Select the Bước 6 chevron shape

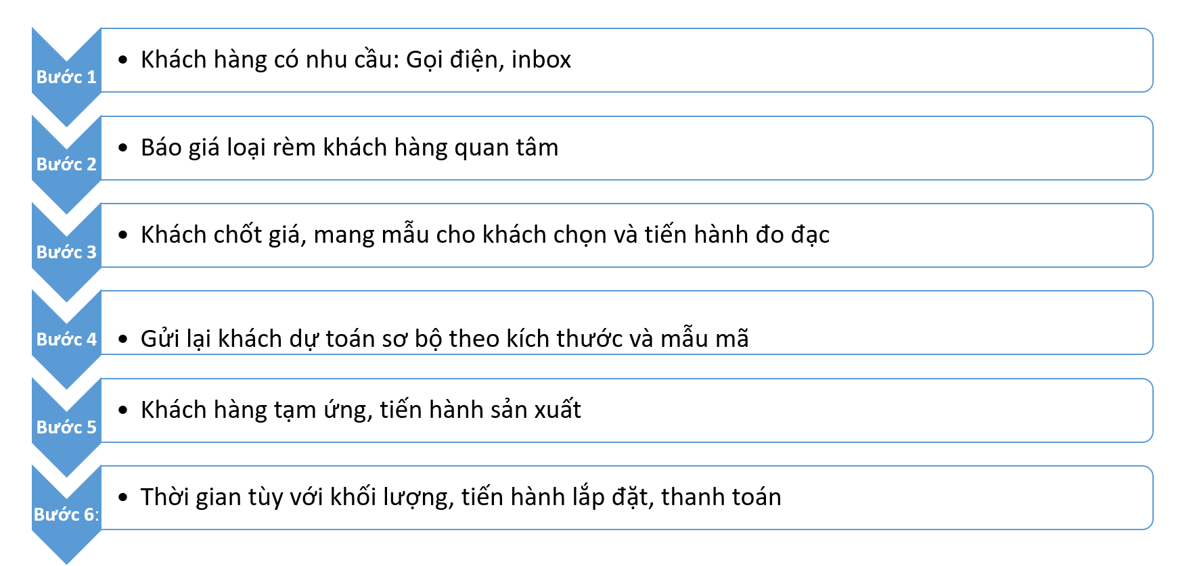tap(66, 515)
